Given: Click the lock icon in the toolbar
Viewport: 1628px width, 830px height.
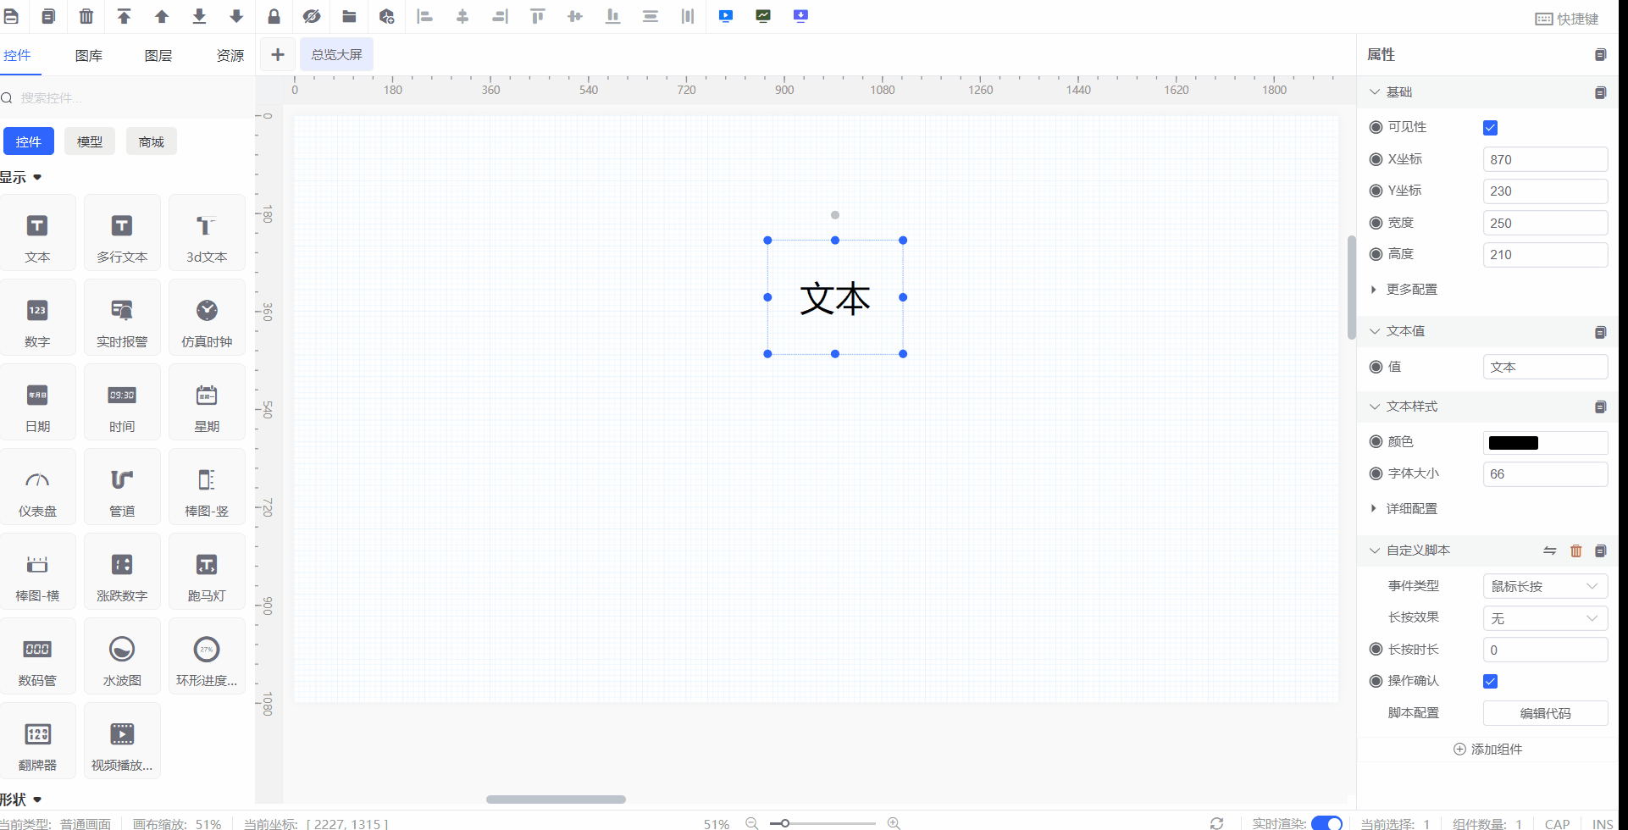Looking at the screenshot, I should click(x=274, y=16).
